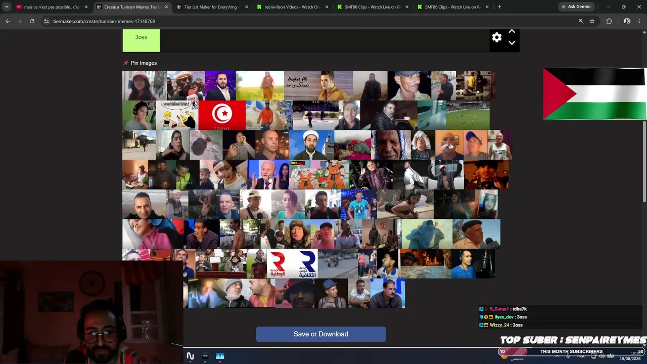Click the Pin Images pushpin icon
This screenshot has height=364, width=647.
pos(126,63)
